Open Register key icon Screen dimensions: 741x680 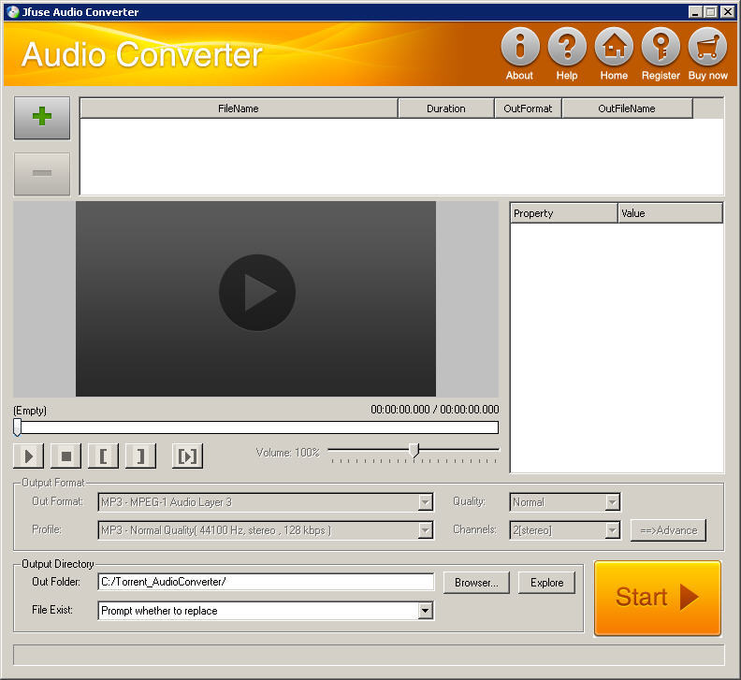click(661, 47)
